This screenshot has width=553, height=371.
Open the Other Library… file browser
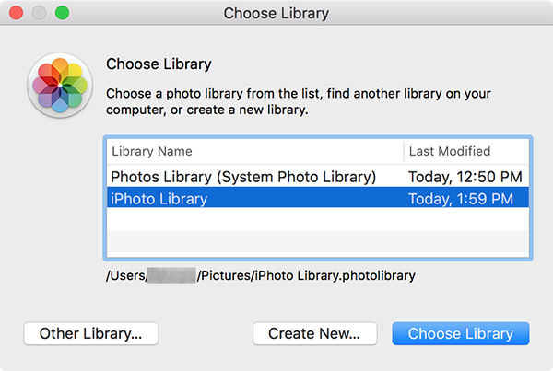(x=91, y=333)
